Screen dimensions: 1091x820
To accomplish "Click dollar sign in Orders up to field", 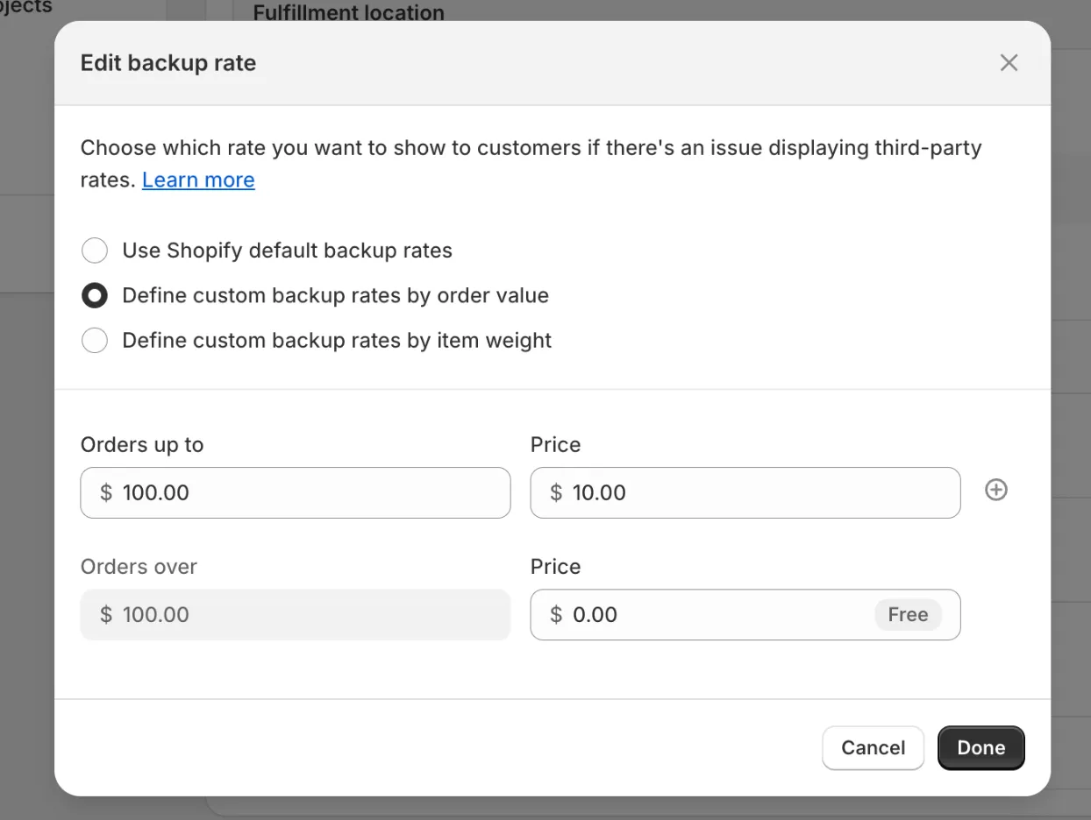I will (106, 492).
